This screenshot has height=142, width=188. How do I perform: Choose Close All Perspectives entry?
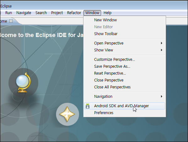pos(125,87)
